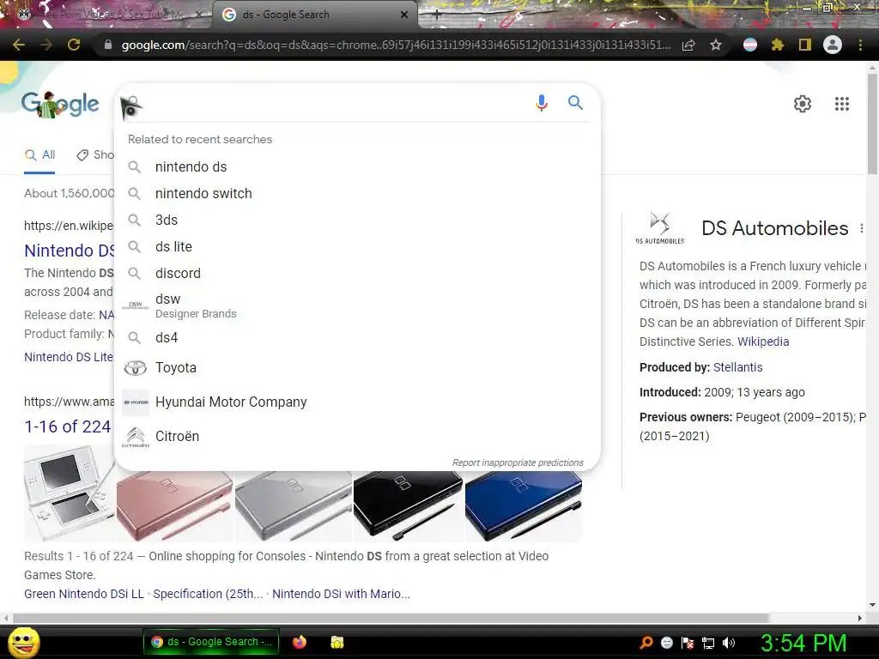Screen dimensions: 879x659
Task: Open Google quick settings gear
Action: click(x=803, y=104)
